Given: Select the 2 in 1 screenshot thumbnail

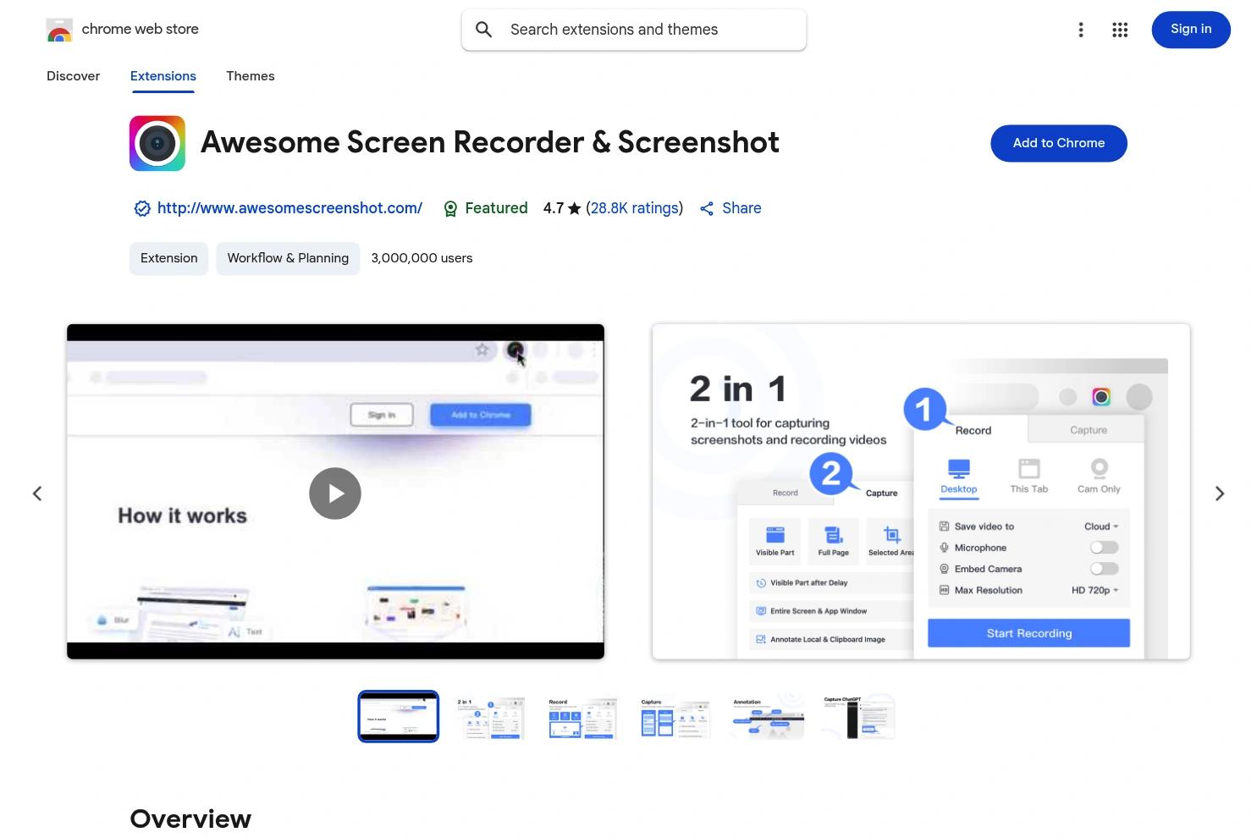Looking at the screenshot, I should pyautogui.click(x=489, y=716).
